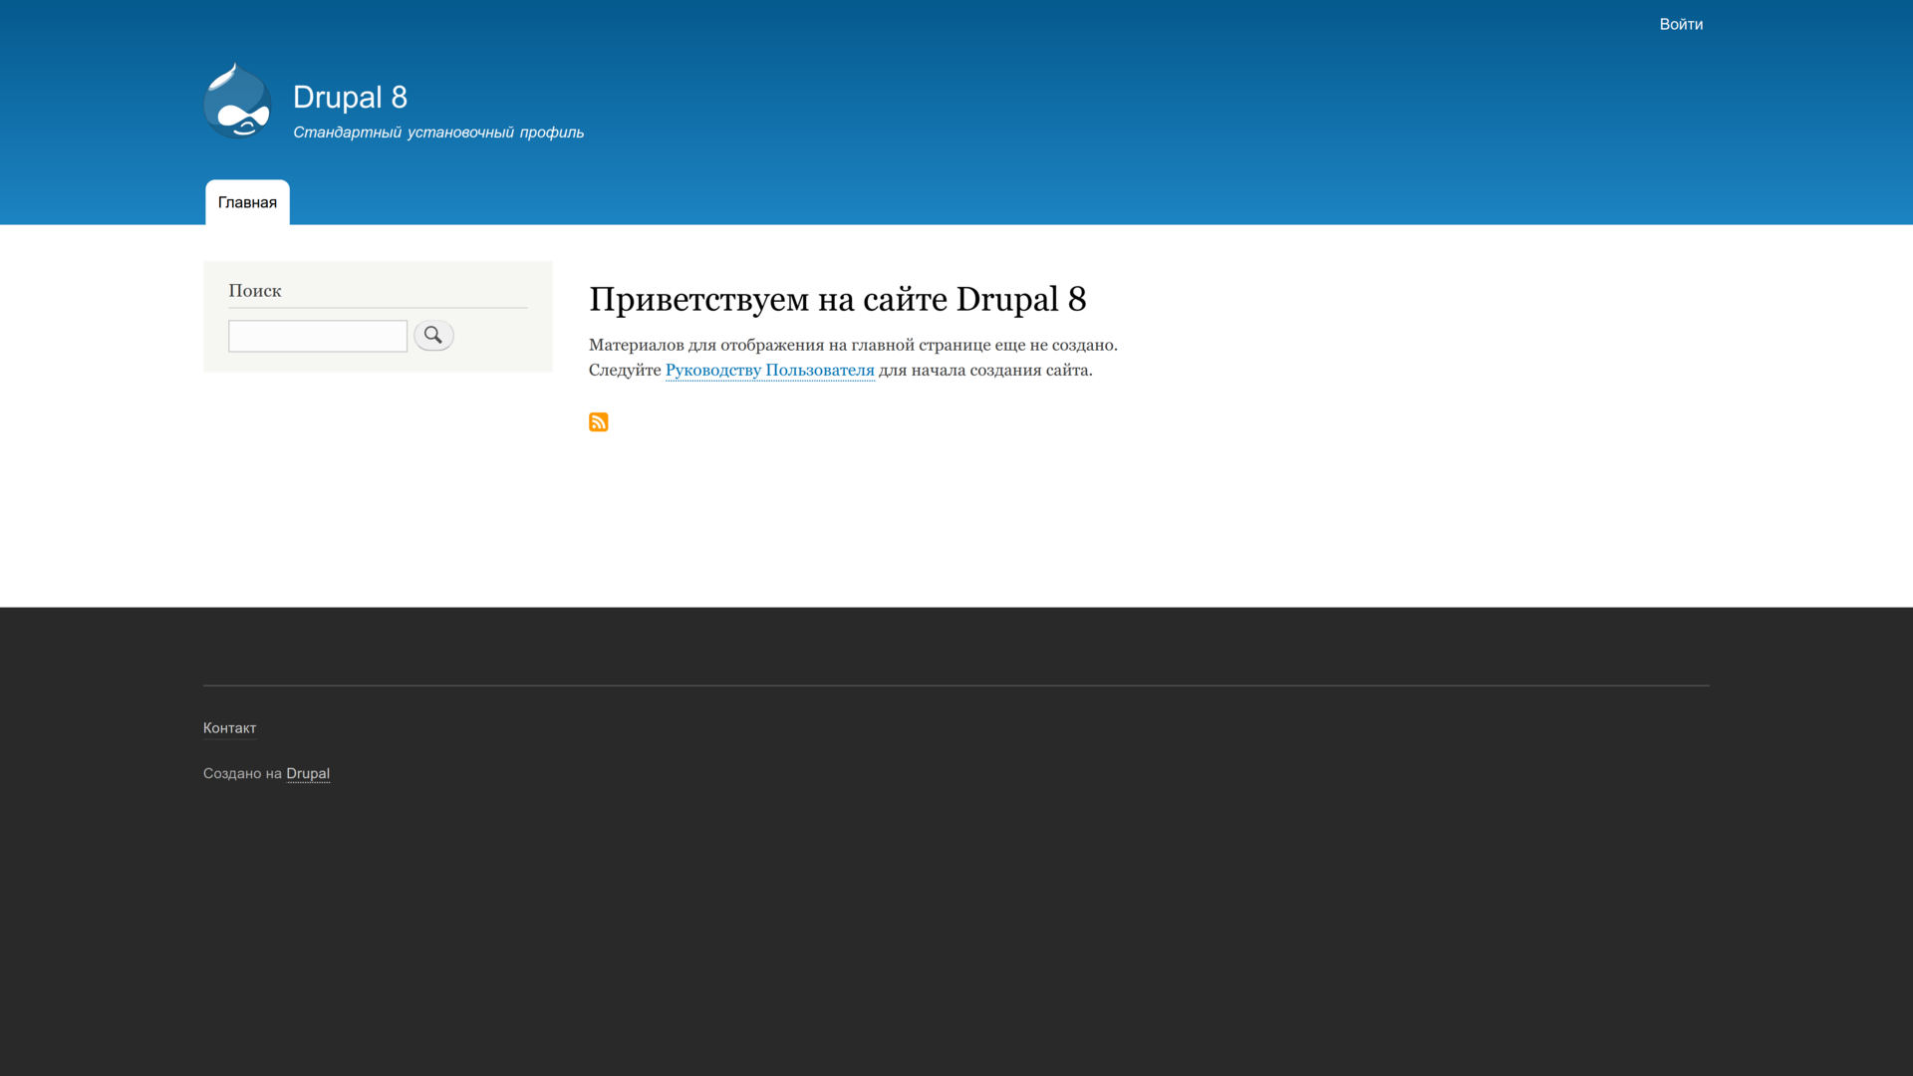Viewport: 1913px width, 1076px height.
Task: Visit the Drupal link in footer
Action: pos(308,773)
